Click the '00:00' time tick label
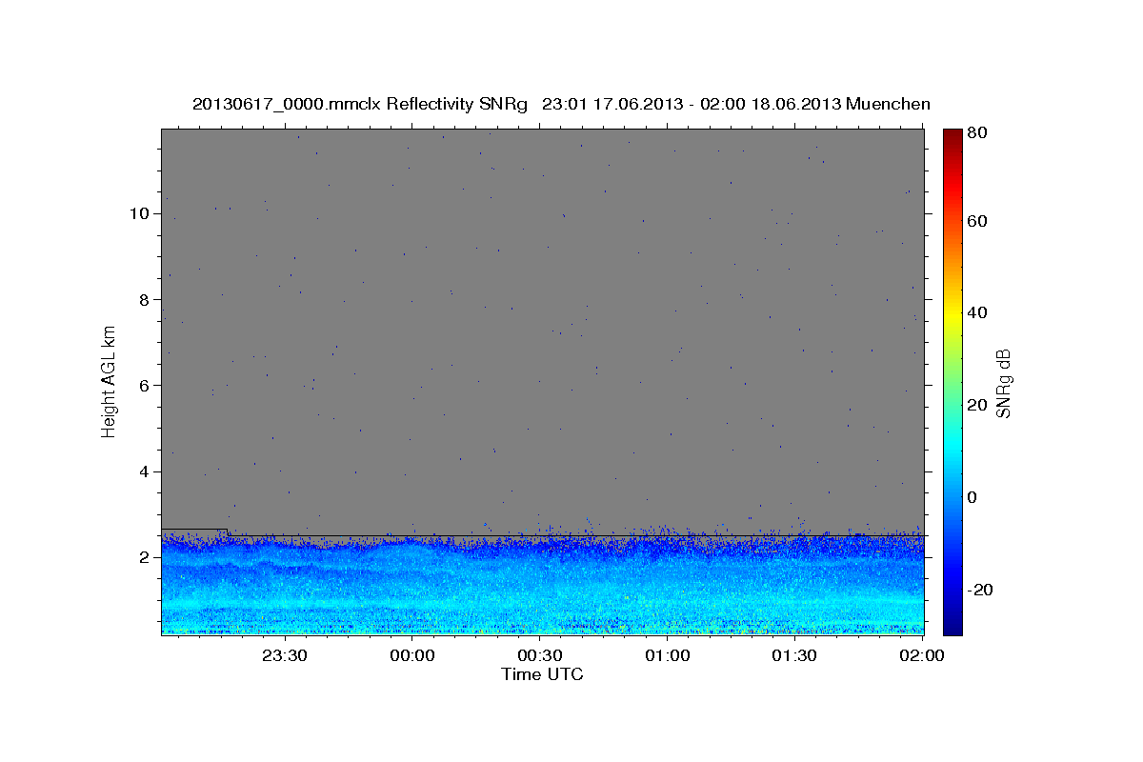Viewport: 1143px width, 762px height. click(x=413, y=655)
